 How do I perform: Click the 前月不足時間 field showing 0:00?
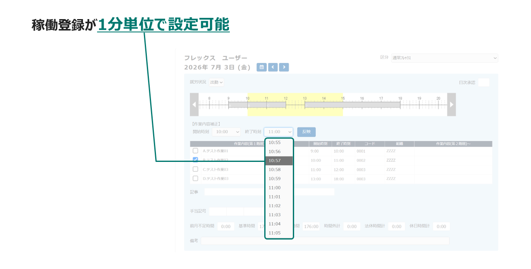click(x=226, y=227)
